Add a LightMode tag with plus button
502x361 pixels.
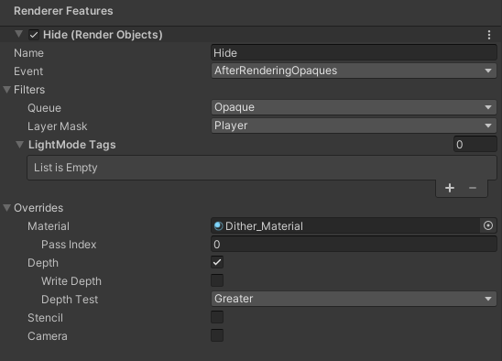[450, 188]
